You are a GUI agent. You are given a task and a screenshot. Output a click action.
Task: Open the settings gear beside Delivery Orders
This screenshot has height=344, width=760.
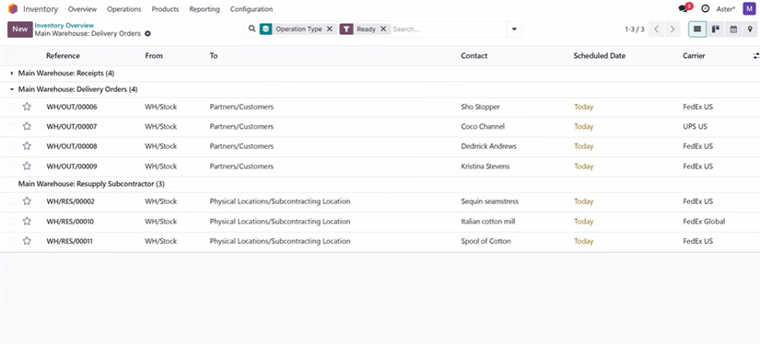click(x=147, y=34)
